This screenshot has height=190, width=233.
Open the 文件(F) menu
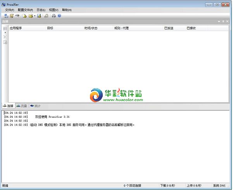(10, 10)
